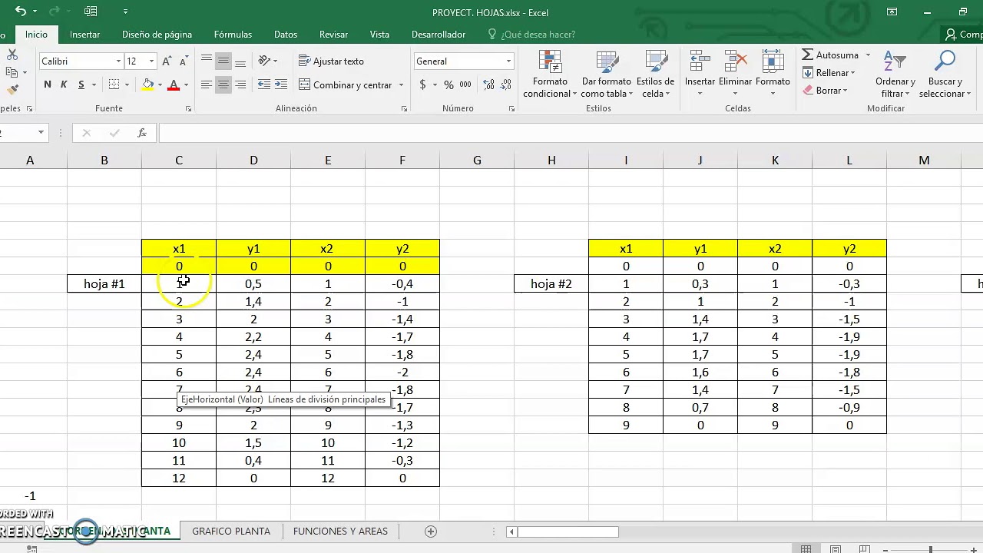Open the borders button in Fuente group

(x=114, y=84)
